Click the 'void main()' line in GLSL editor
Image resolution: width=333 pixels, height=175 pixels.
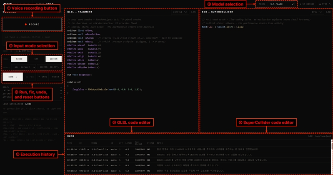(x=74, y=82)
